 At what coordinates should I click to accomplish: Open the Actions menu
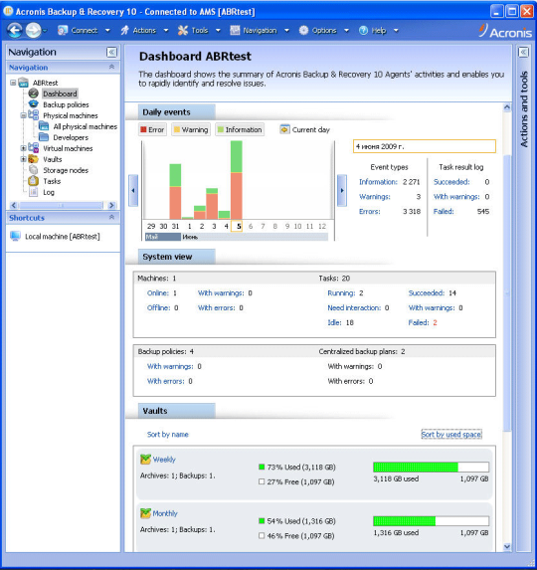pyautogui.click(x=144, y=31)
